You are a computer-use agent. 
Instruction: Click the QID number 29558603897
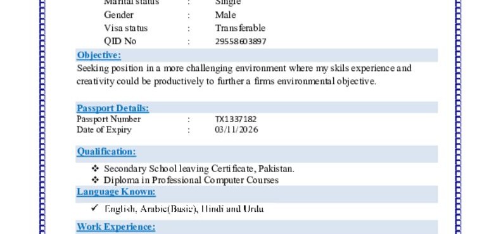[241, 42]
